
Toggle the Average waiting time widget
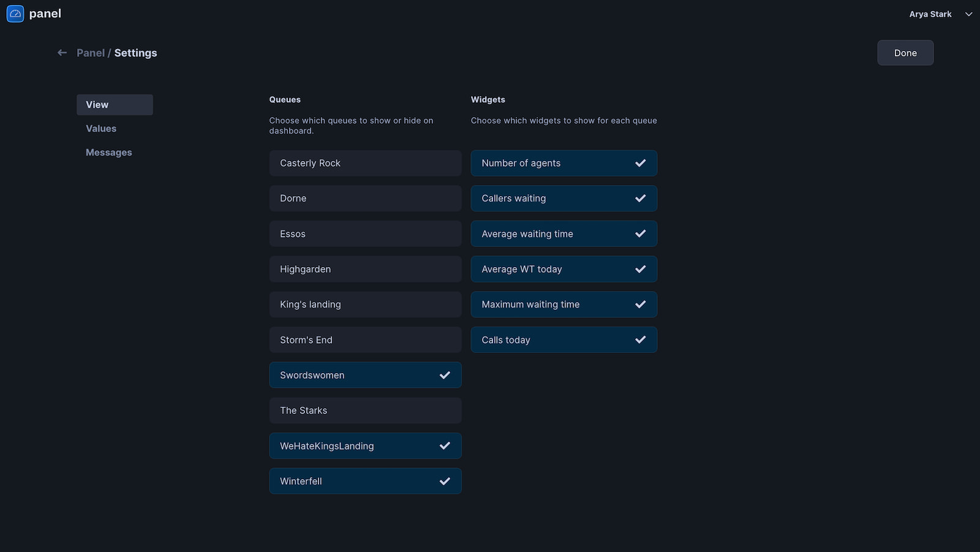(x=564, y=234)
